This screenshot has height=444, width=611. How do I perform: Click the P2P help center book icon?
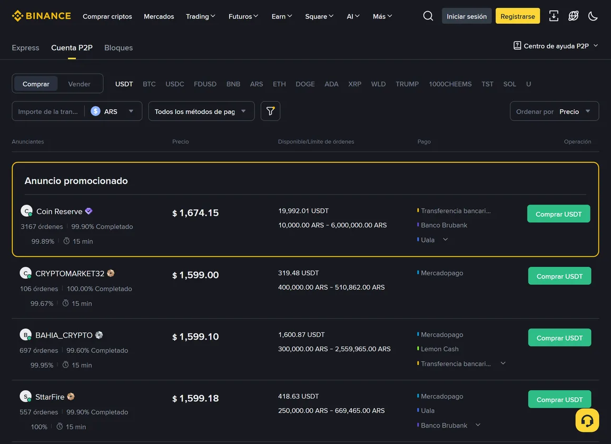point(517,46)
